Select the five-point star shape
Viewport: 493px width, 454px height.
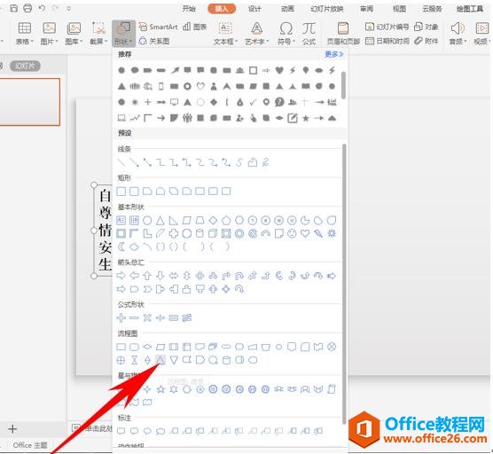click(160, 389)
